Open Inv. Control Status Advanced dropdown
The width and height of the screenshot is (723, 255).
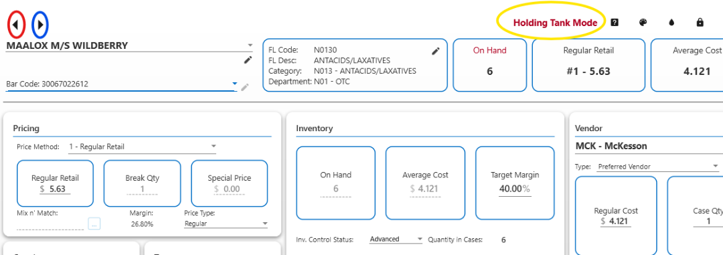(x=396, y=240)
